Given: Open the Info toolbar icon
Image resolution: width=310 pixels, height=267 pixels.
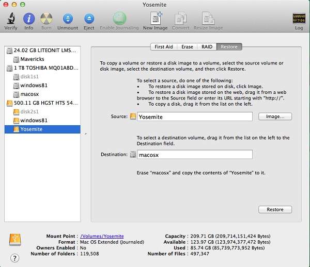Looking at the screenshot, I should 29,19.
